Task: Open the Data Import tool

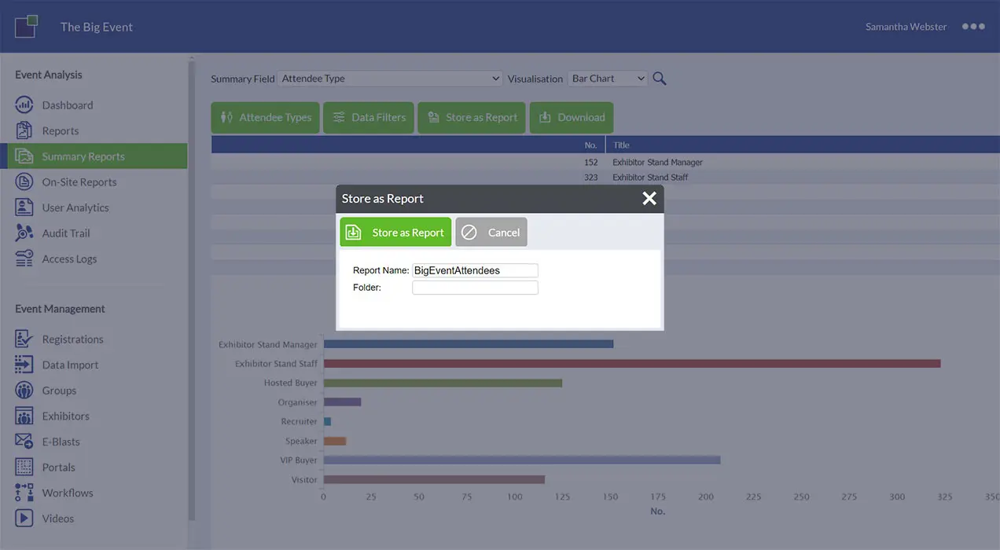Action: click(70, 364)
